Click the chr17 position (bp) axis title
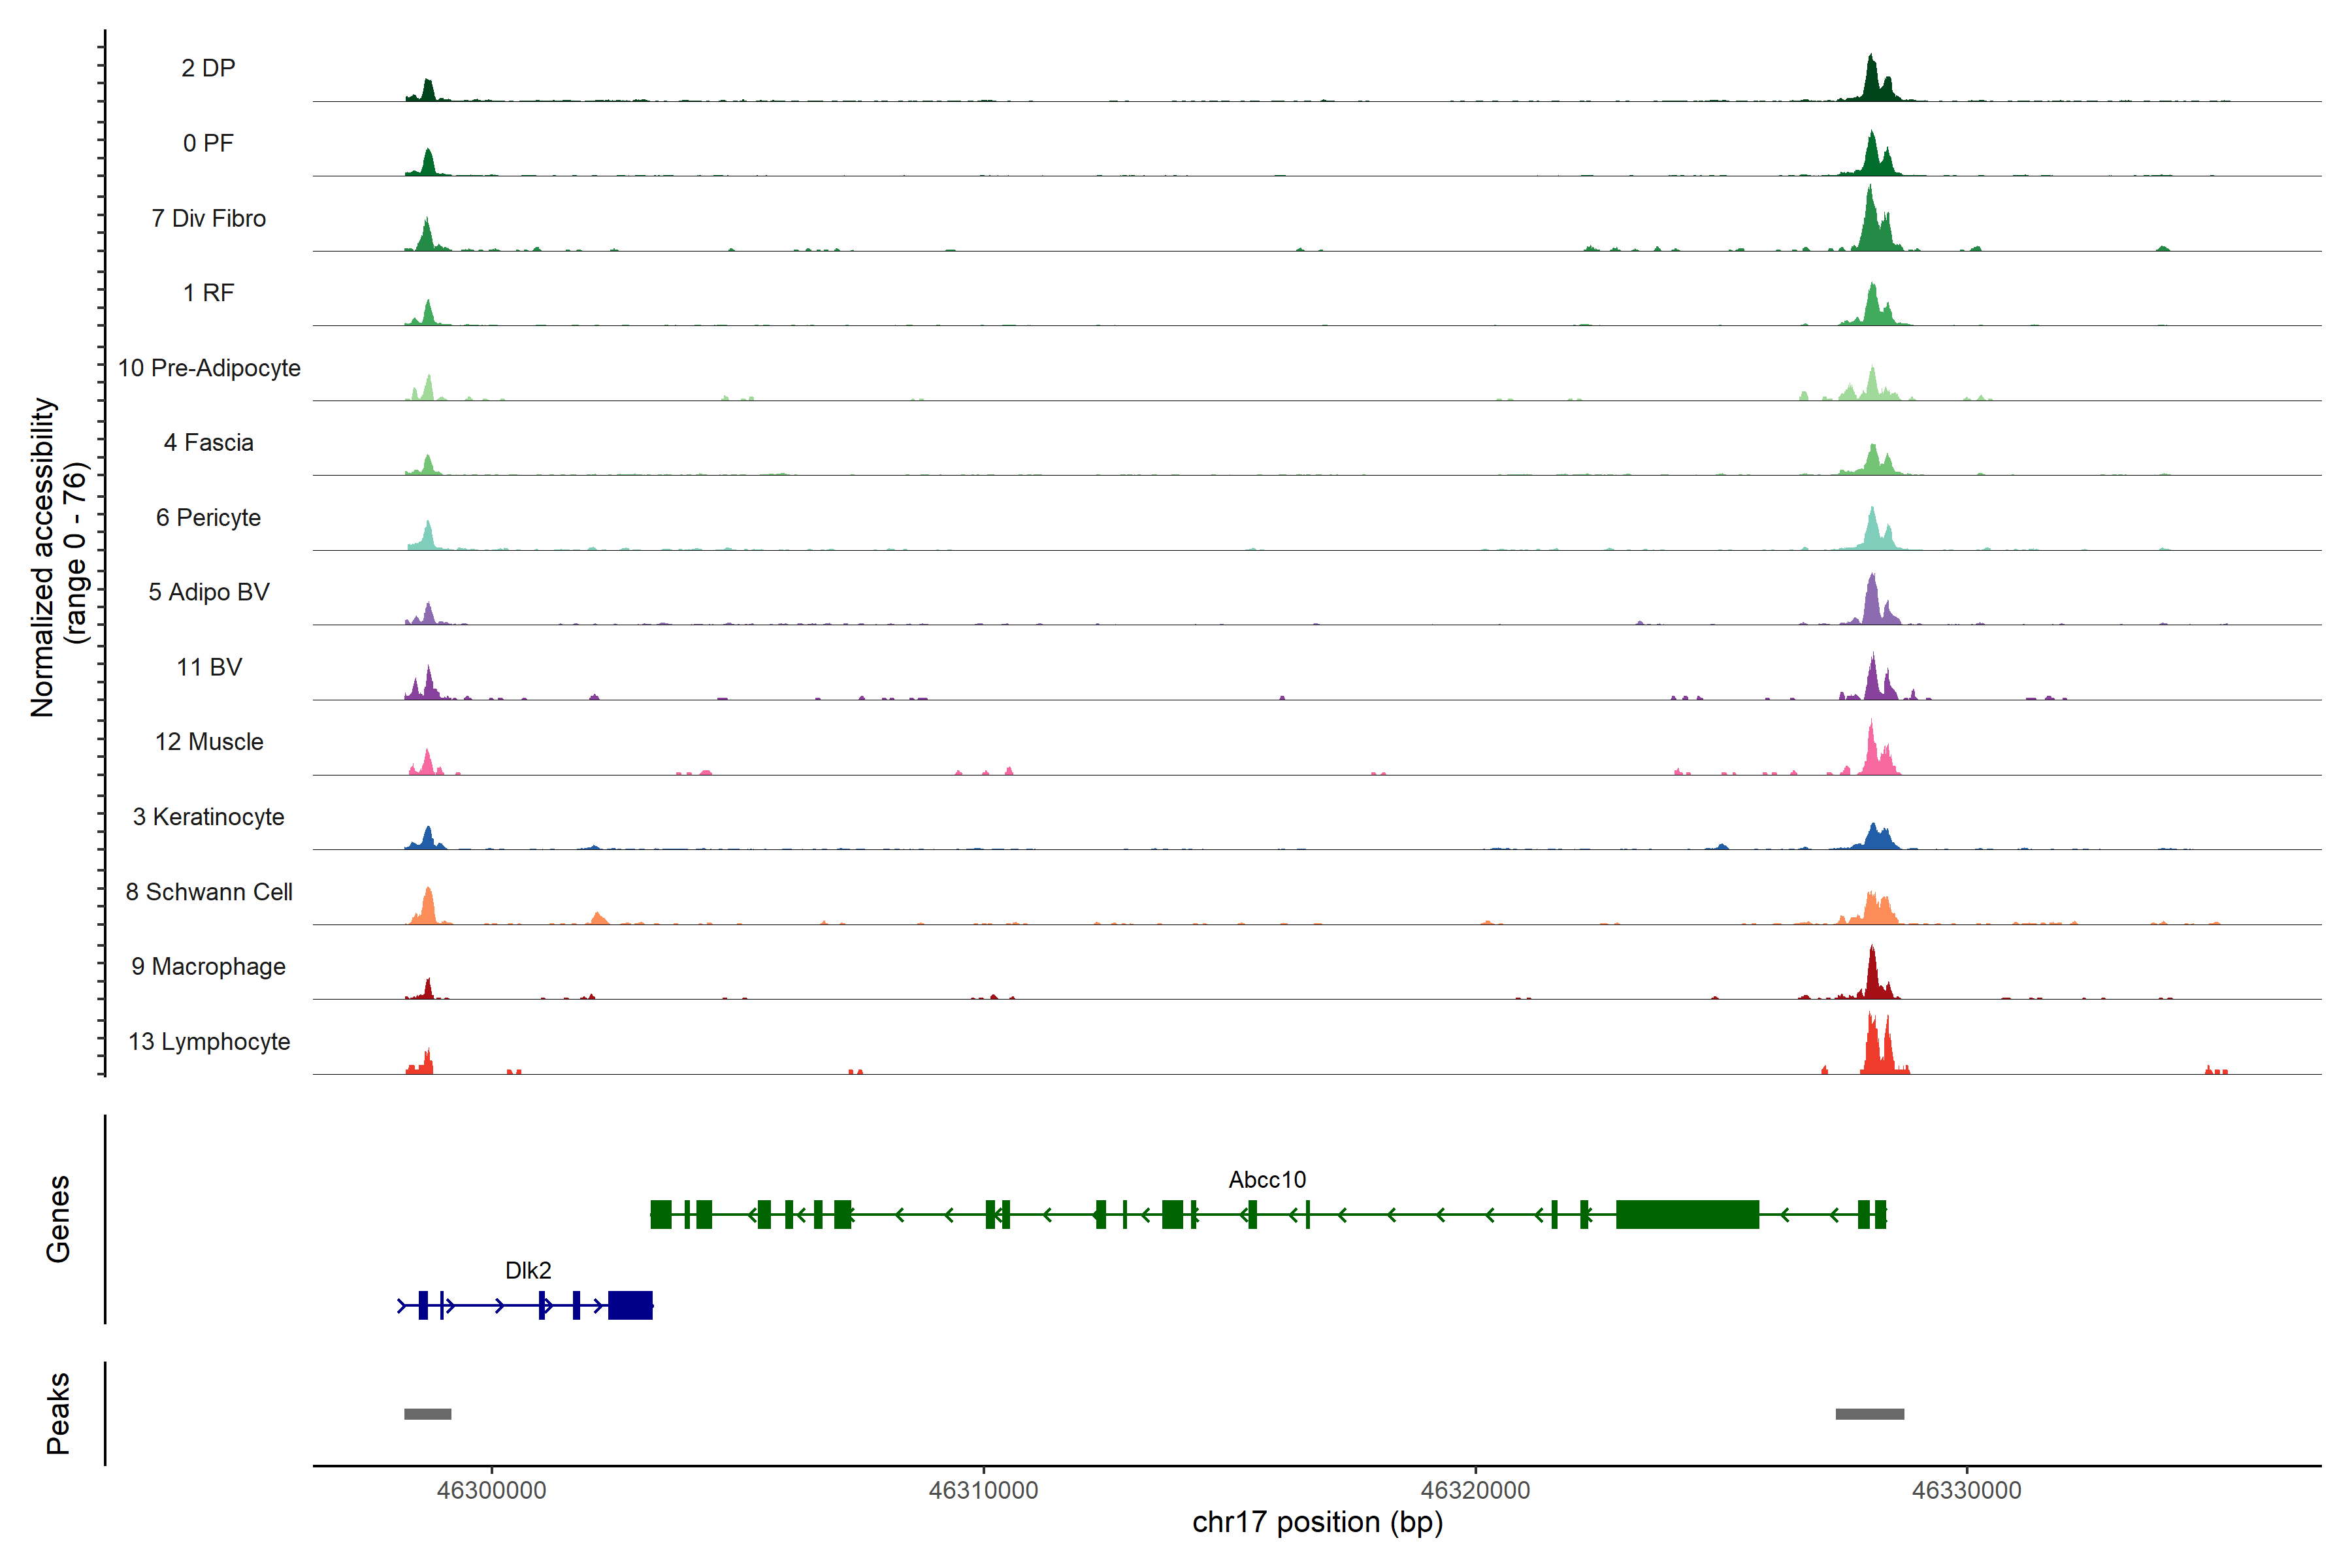 (x=1317, y=1523)
